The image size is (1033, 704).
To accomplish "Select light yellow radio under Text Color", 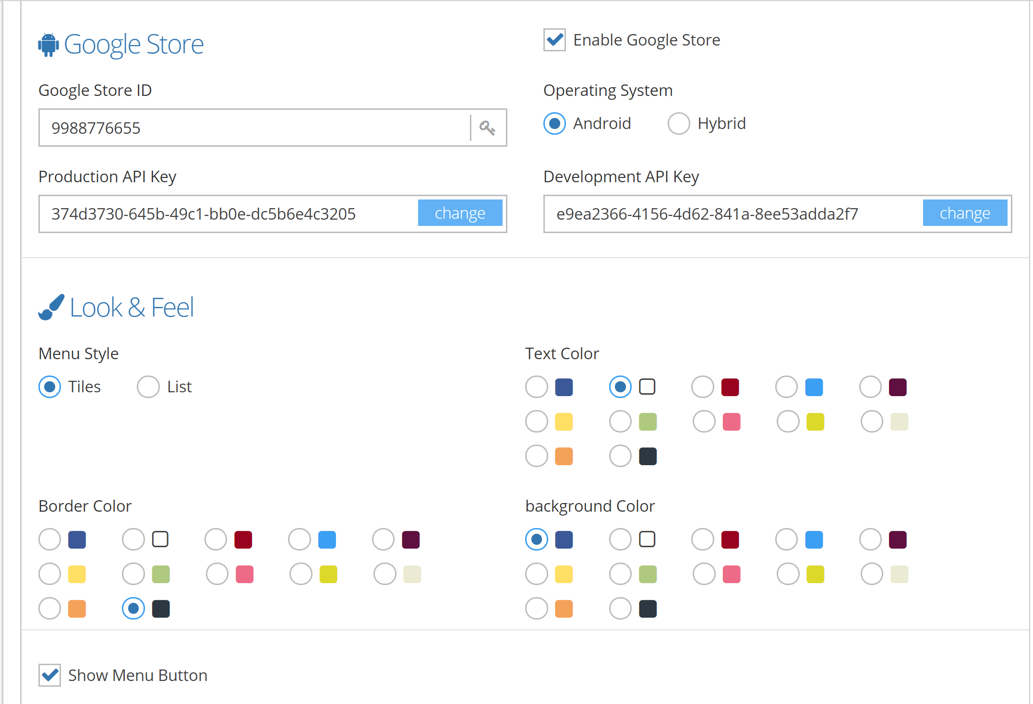I will 536,422.
